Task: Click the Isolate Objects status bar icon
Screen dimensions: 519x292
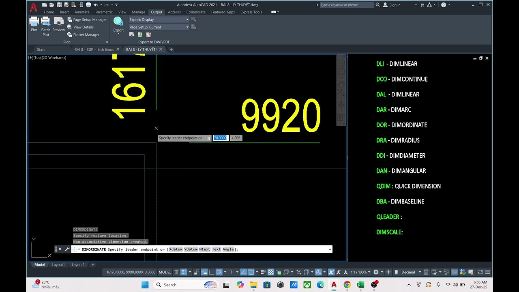Action: 446,272
